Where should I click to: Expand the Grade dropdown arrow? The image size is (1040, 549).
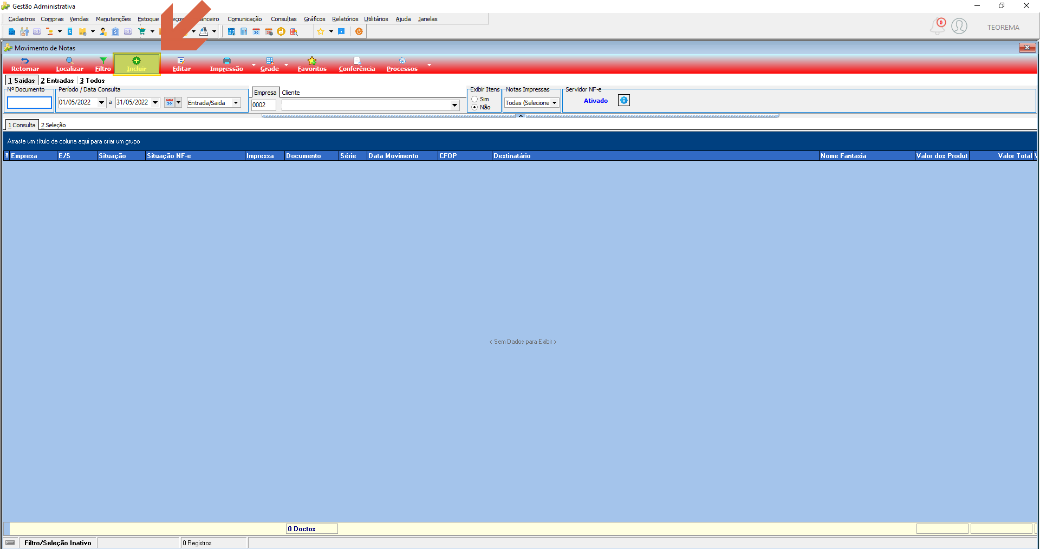coord(287,65)
